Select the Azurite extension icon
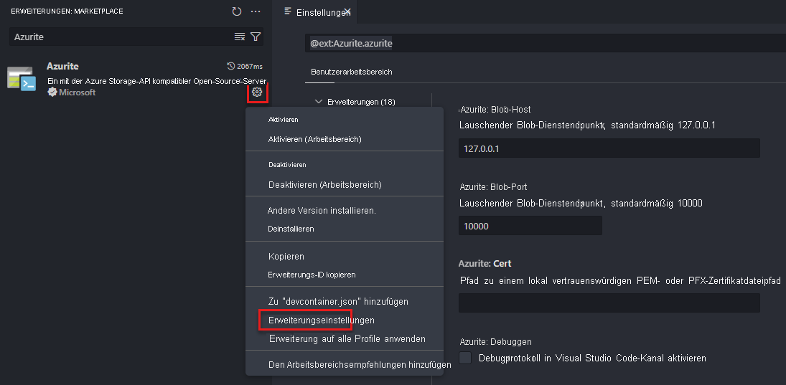The height and width of the screenshot is (385, 786). 21,79
